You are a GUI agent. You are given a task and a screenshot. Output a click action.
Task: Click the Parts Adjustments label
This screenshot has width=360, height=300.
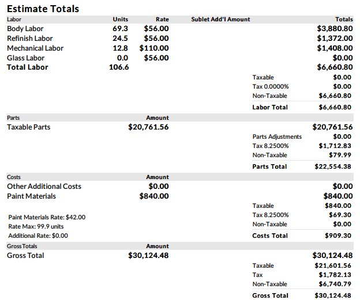[277, 136]
